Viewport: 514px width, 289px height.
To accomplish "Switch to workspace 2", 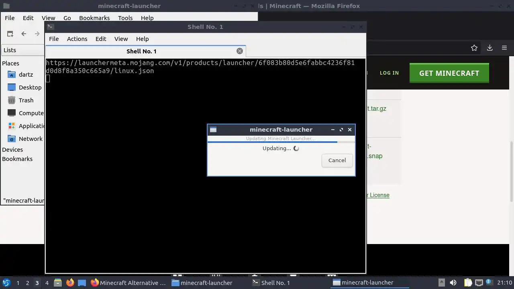I will pos(27,283).
